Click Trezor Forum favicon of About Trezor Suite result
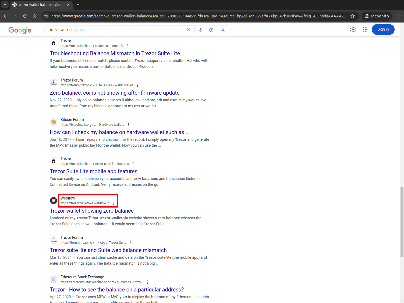This screenshot has width=404, height=303. point(54,240)
